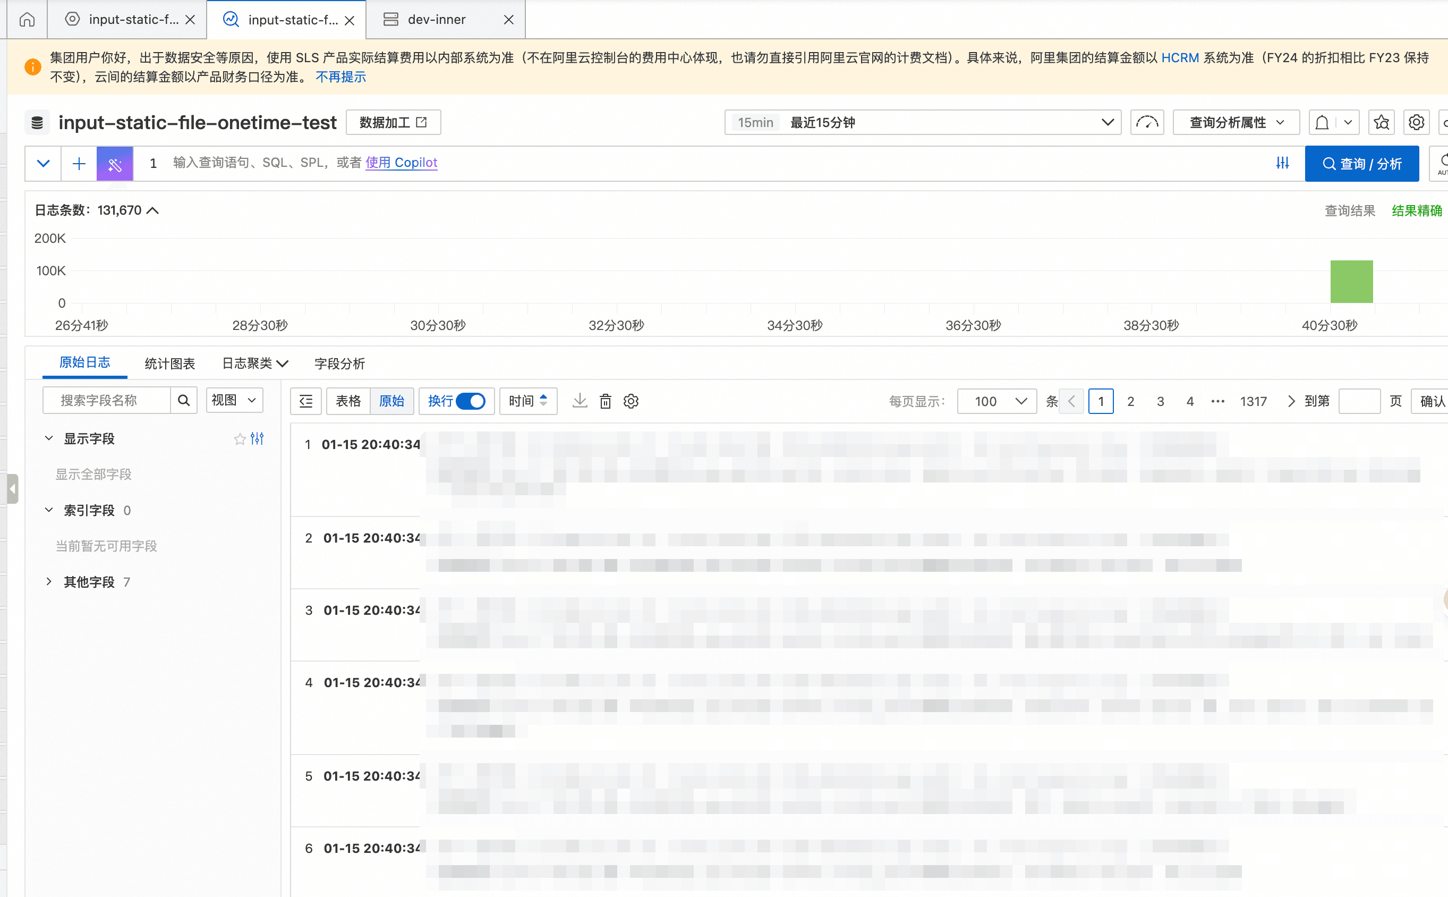The width and height of the screenshot is (1448, 897).
Task: Open the 每页显示 100 page size dropdown
Action: click(996, 401)
